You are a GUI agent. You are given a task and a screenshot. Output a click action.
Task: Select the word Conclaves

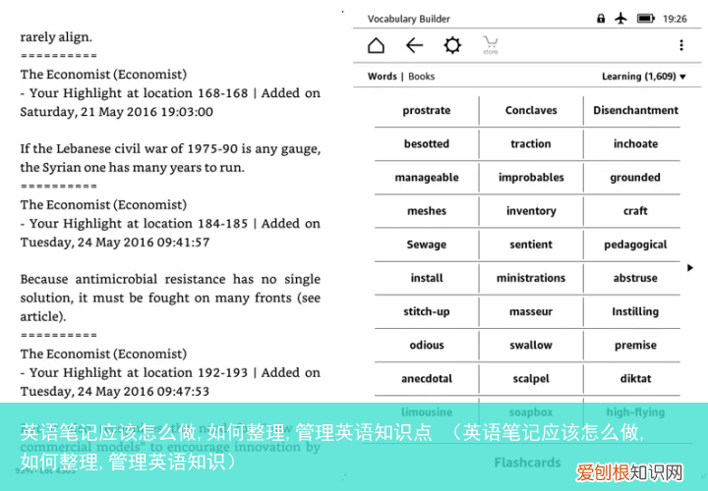pos(531,110)
